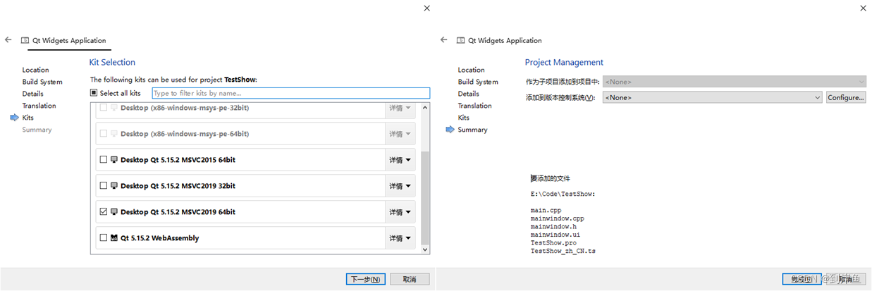This screenshot has height=291, width=872.
Task: Click main.cpp in the file summary
Action: click(x=546, y=210)
